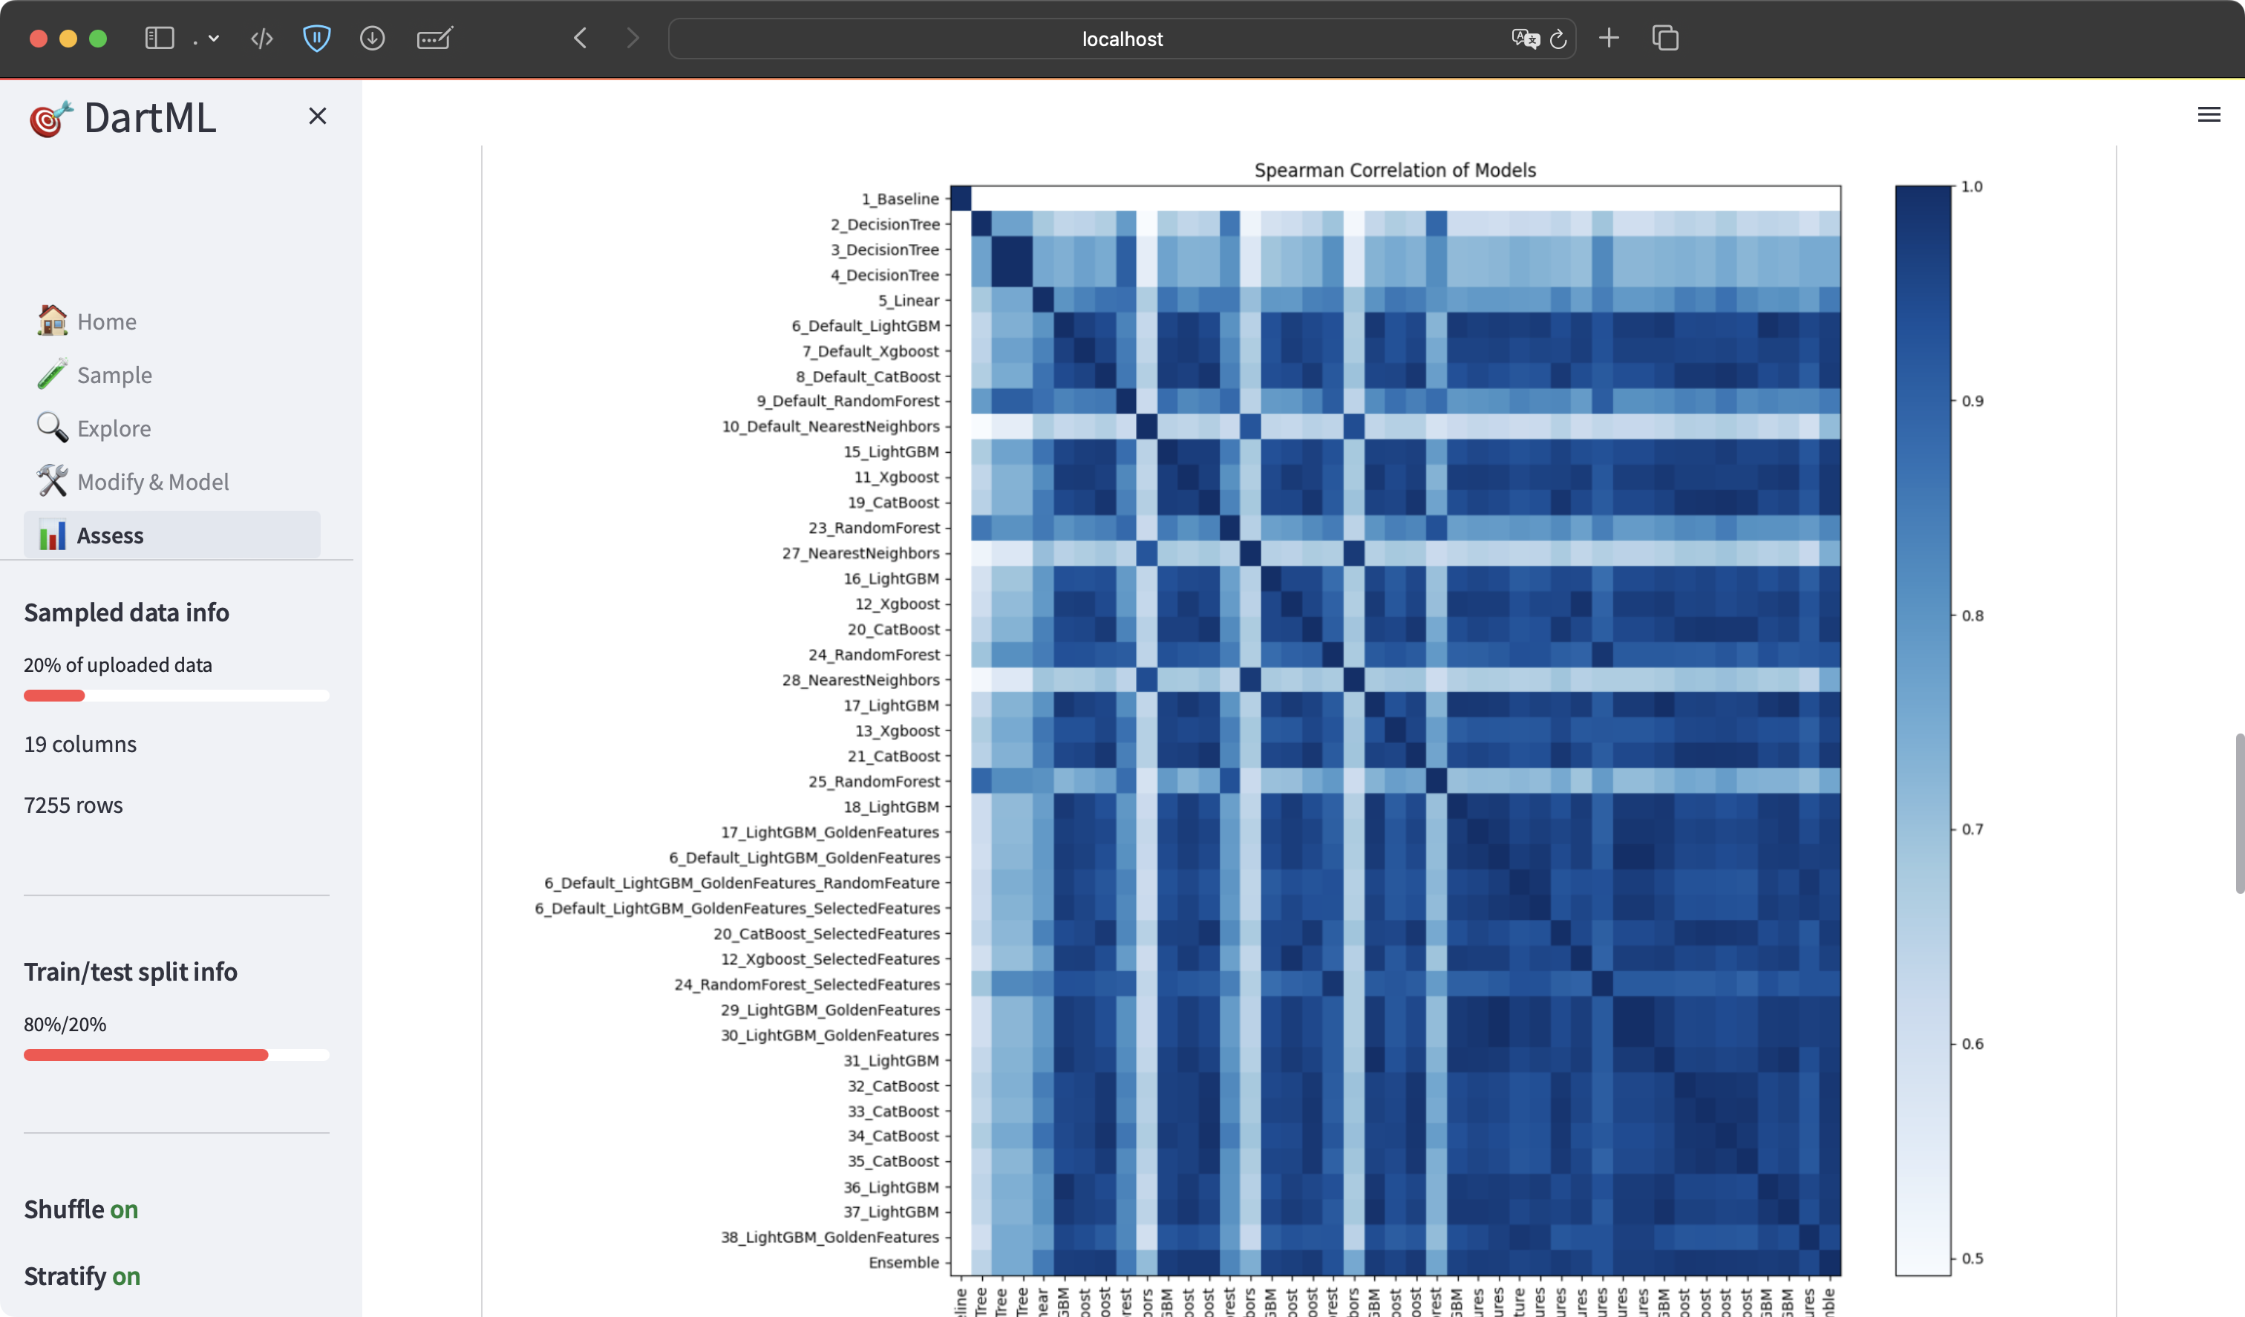Click the 10_Default_NearestNeighbors row label
This screenshot has height=1317, width=2245.
click(831, 426)
